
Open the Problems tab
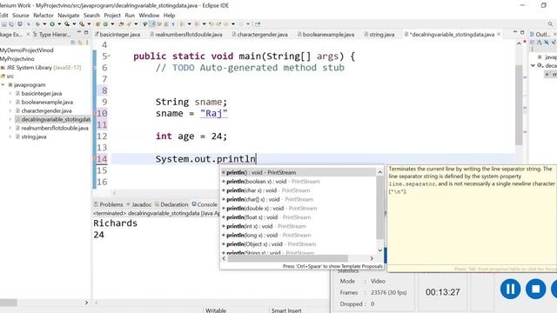pos(108,204)
